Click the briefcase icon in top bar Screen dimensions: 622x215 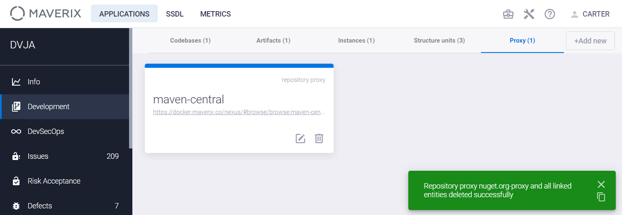tap(508, 14)
